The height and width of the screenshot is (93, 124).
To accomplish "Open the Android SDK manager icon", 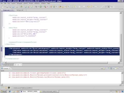I will click(21, 7).
